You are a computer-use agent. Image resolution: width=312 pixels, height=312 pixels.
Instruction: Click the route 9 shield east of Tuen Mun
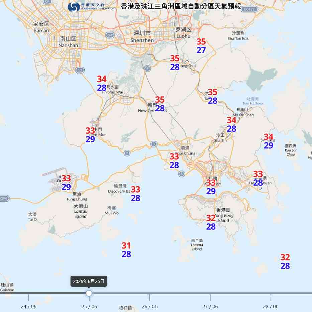click(x=127, y=153)
